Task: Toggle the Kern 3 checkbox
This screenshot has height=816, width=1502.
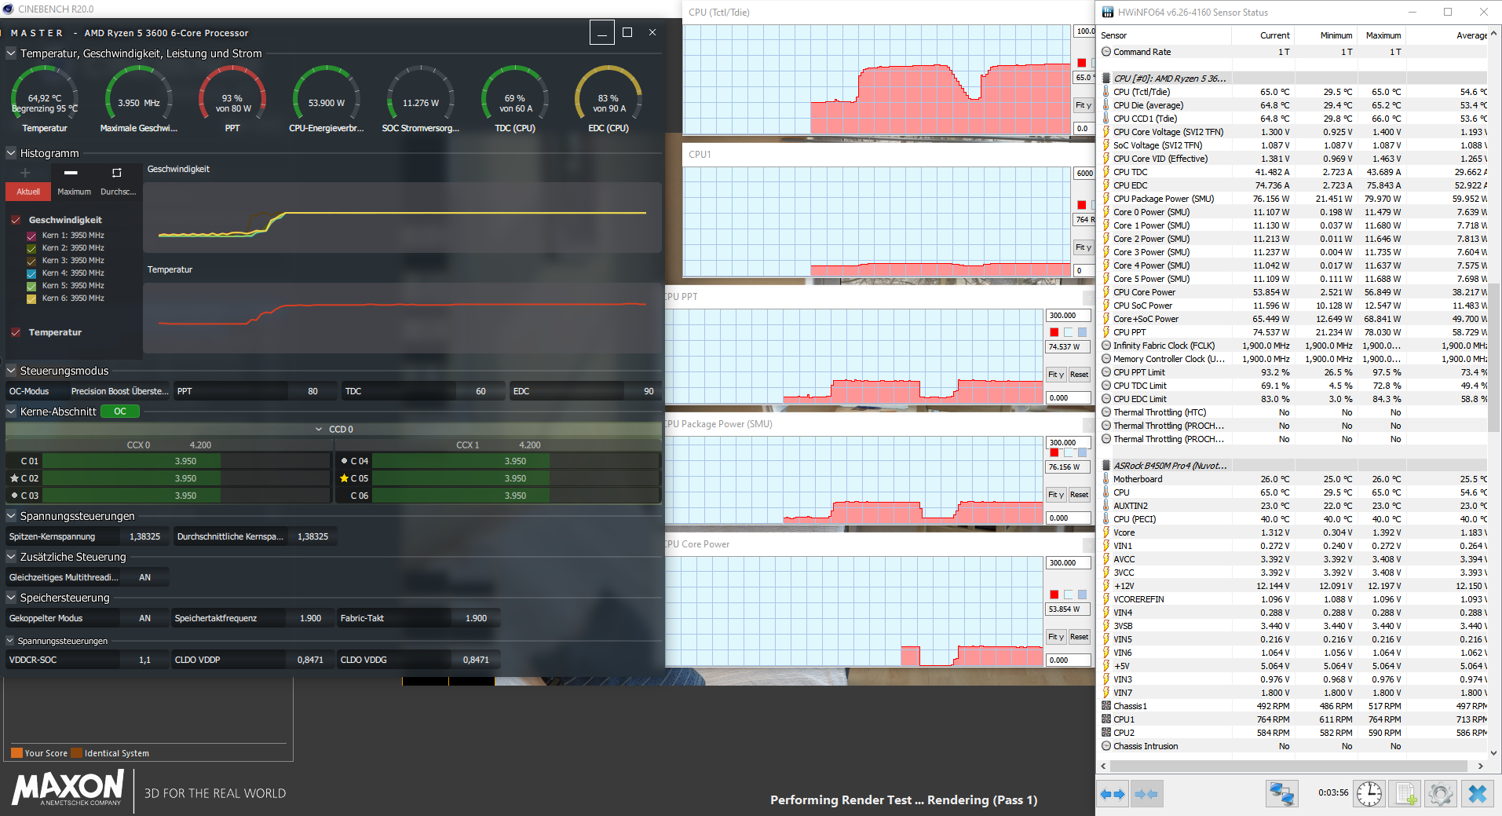Action: click(31, 261)
